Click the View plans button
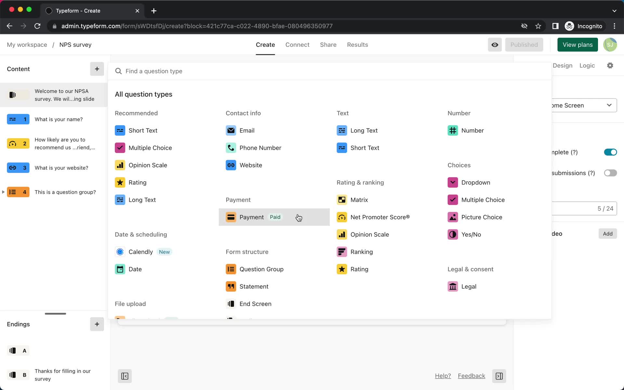This screenshot has width=624, height=390. [578, 45]
